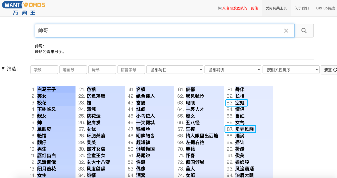Viewport: 337px width, 178px height.
Task: Select the result 艳福
Action: [42, 136]
